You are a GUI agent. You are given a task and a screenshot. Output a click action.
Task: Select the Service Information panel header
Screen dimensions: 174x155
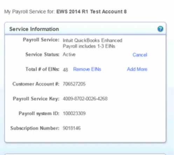(85, 29)
